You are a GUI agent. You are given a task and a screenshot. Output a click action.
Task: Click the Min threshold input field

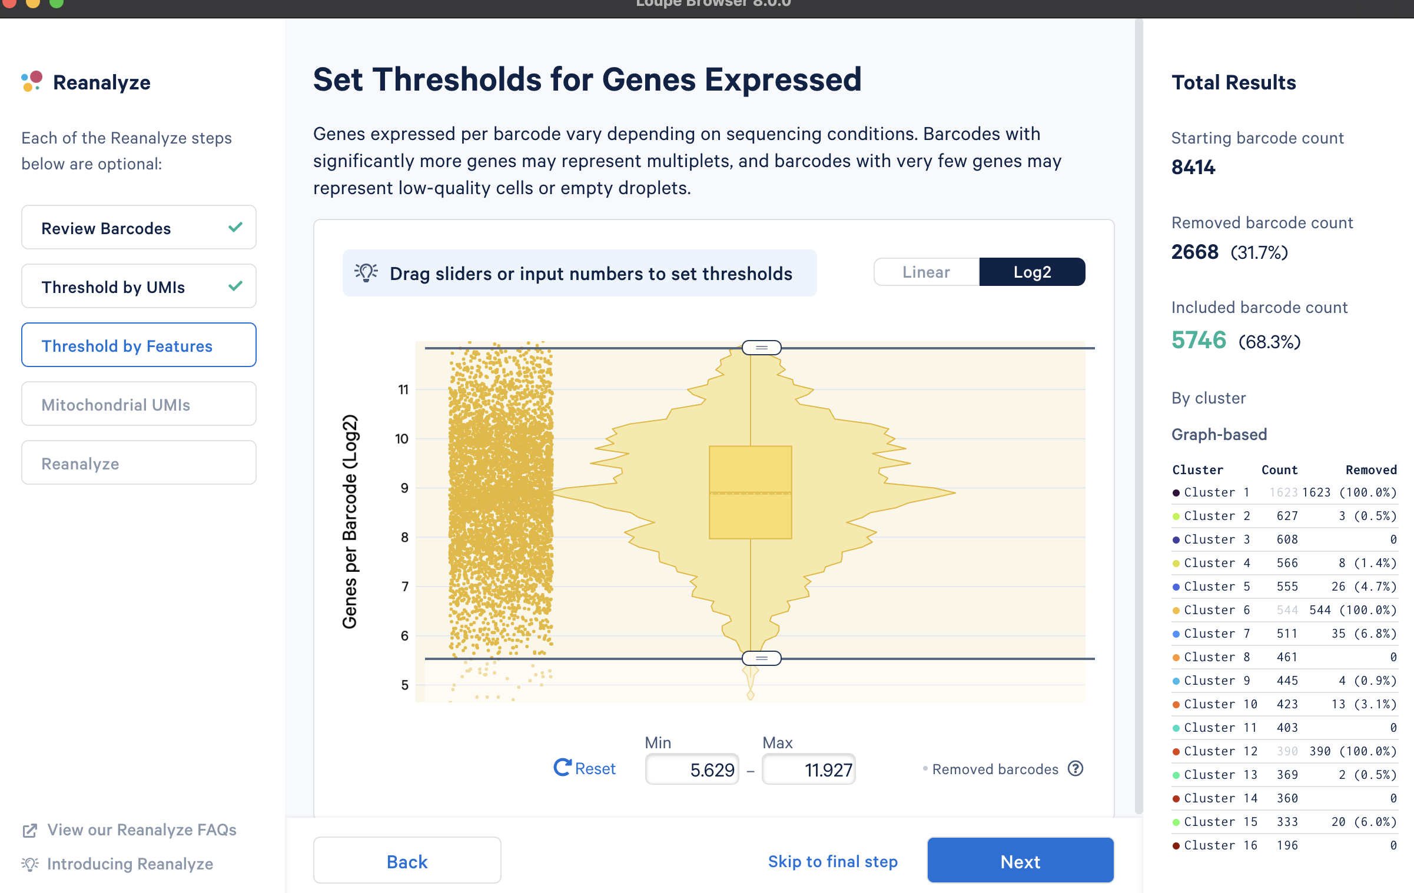point(692,769)
